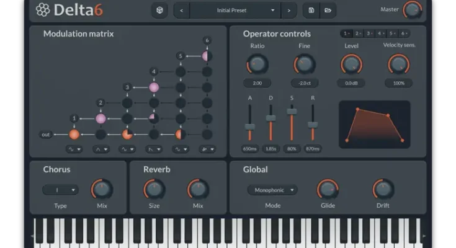The image size is (456, 248).
Task: Click the Decay slider handle
Action: point(270,118)
